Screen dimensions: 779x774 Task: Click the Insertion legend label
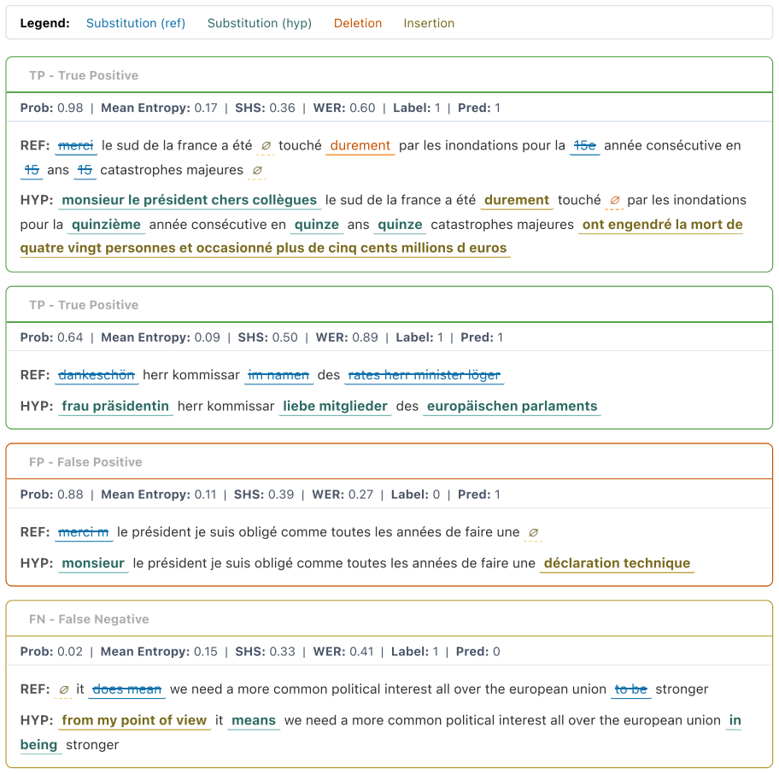[429, 23]
